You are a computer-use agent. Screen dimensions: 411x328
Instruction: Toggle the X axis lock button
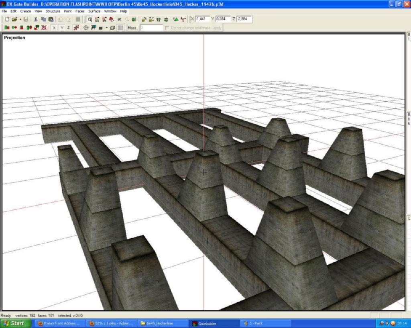54,28
